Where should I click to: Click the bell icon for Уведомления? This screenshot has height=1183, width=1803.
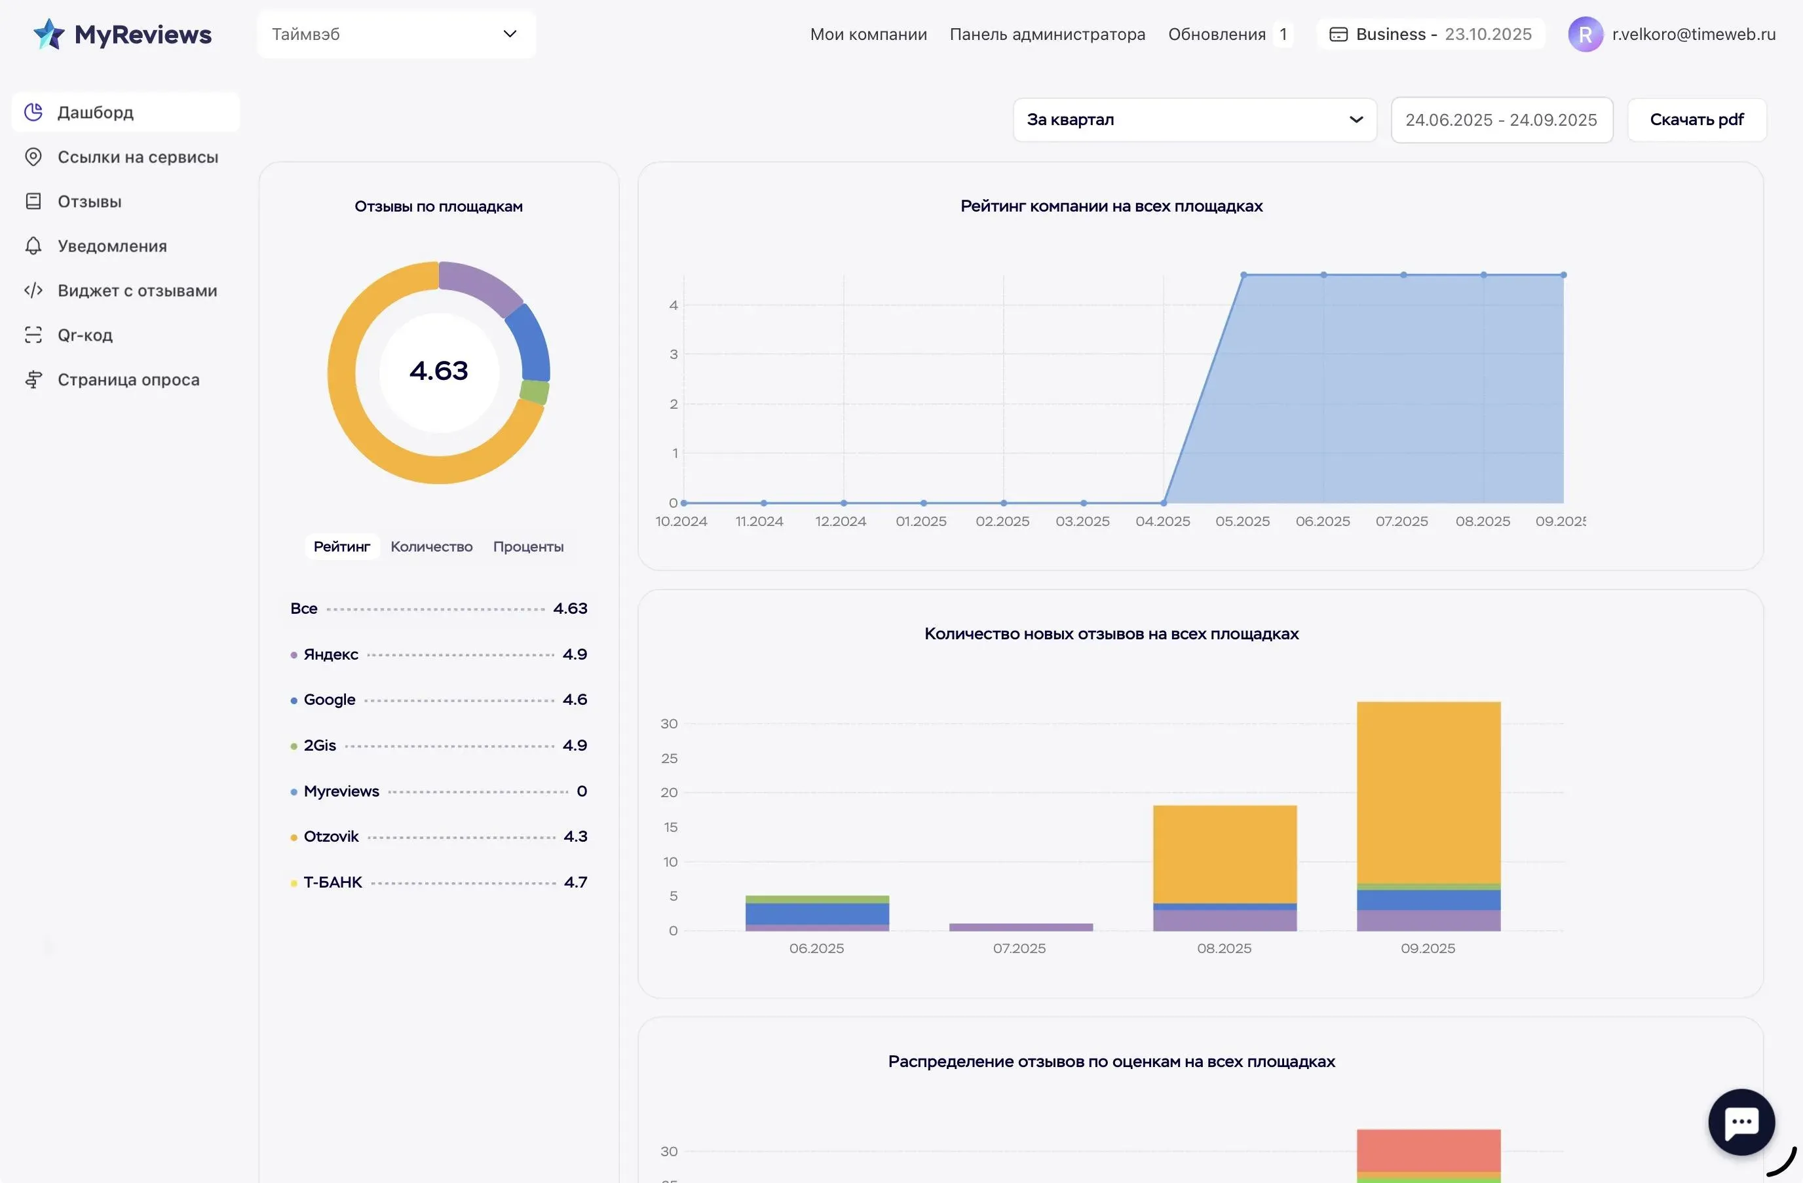33,246
